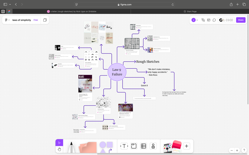Switch to the Hand tool
This screenshot has width=249, height=155.
coord(59,149)
